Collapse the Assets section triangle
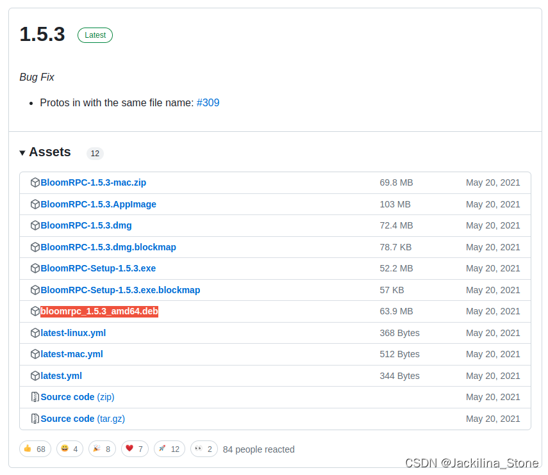548x475 pixels. [x=22, y=152]
